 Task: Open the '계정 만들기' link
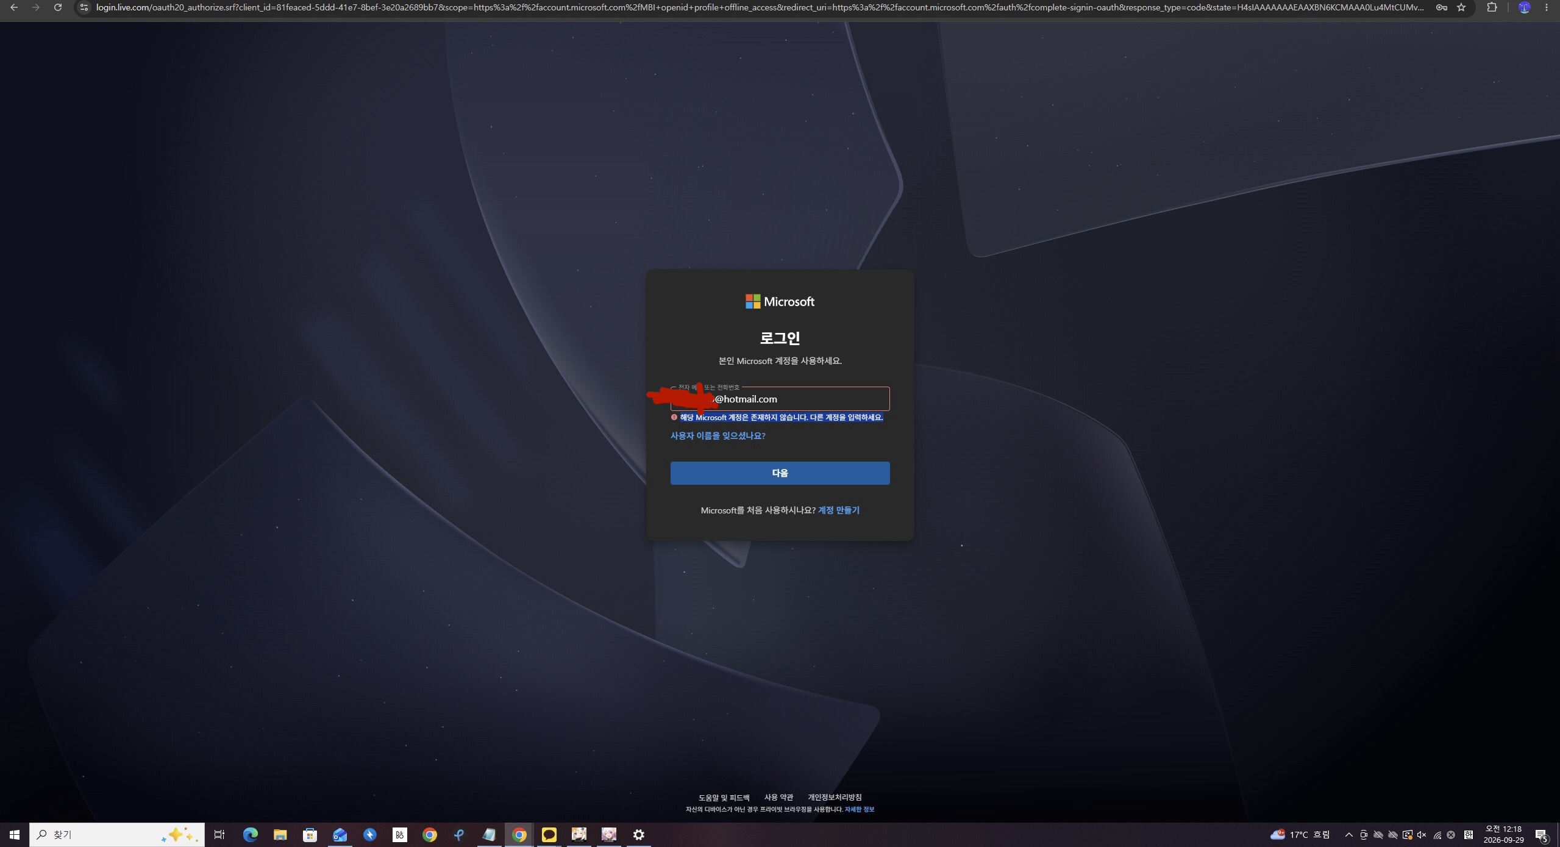coord(838,510)
